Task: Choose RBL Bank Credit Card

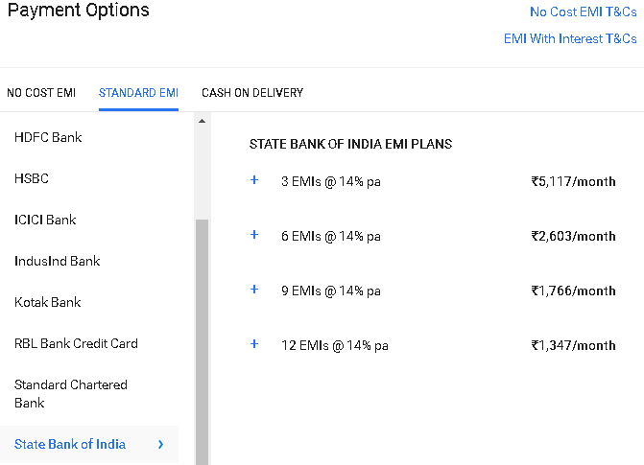Action: tap(76, 343)
